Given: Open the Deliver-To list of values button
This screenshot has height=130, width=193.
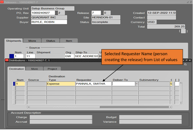Looking at the screenshot, I should (136, 84).
